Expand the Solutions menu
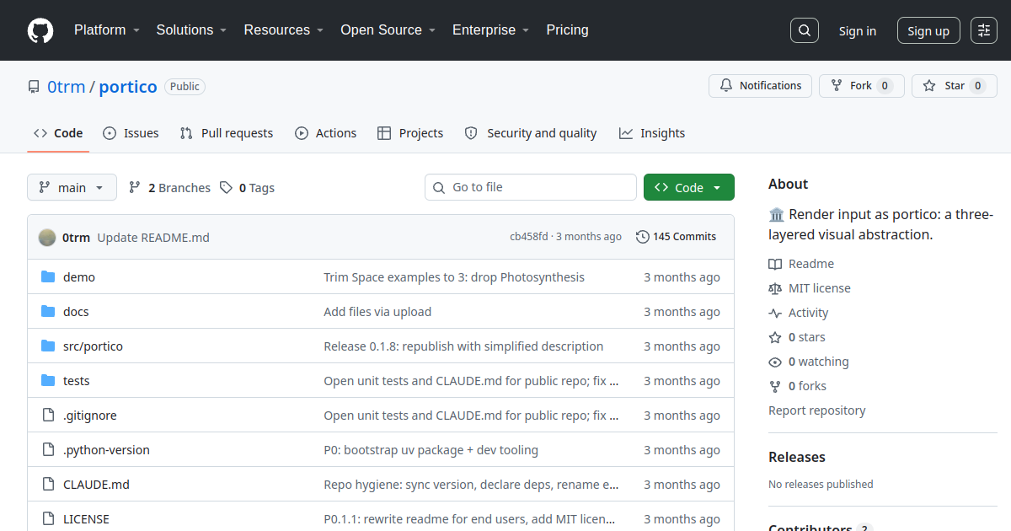The height and width of the screenshot is (531, 1011). click(x=191, y=30)
